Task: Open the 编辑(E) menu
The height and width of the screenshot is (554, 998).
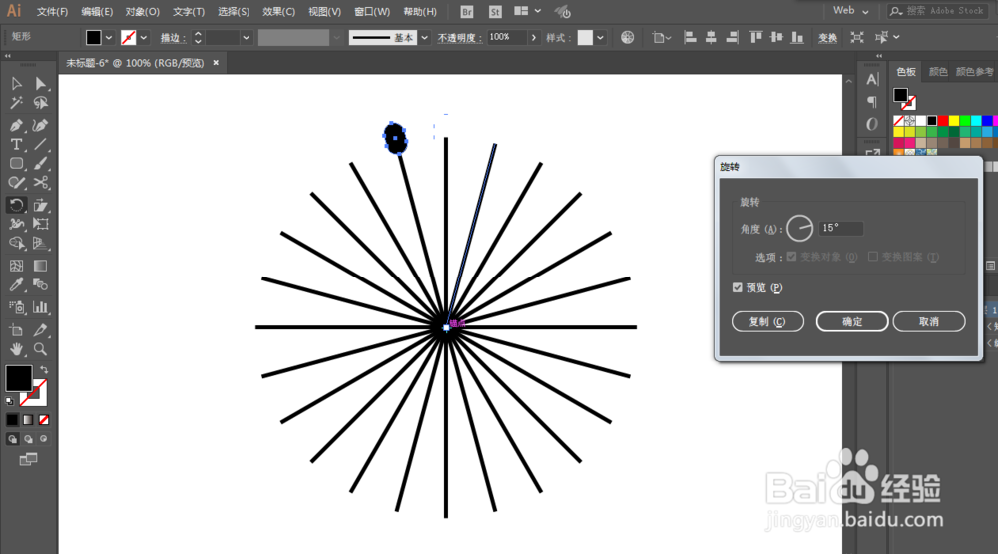Action: point(97,11)
